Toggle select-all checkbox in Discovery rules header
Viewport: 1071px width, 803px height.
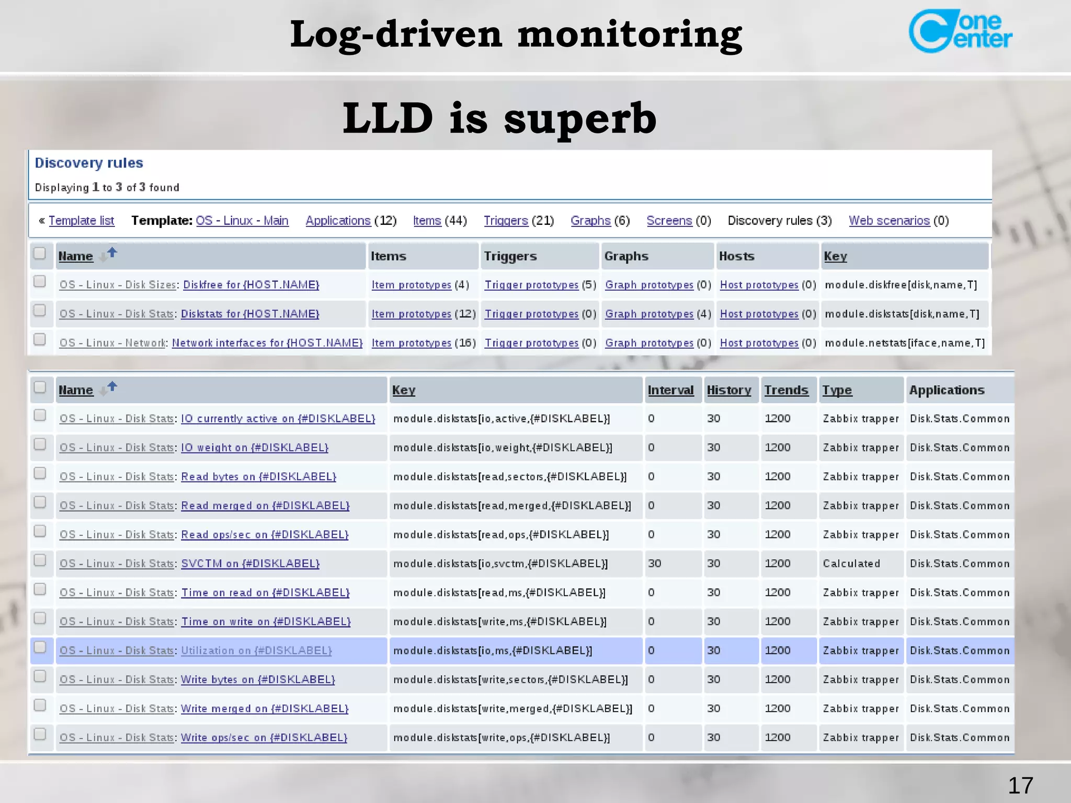click(x=40, y=254)
